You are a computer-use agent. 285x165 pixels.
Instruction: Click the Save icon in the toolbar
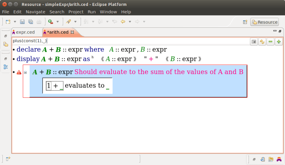22,22
